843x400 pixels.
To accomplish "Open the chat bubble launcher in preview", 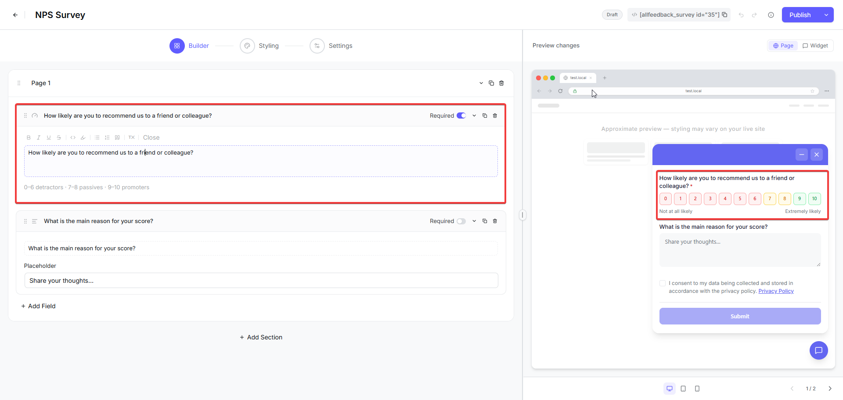I will coord(819,350).
